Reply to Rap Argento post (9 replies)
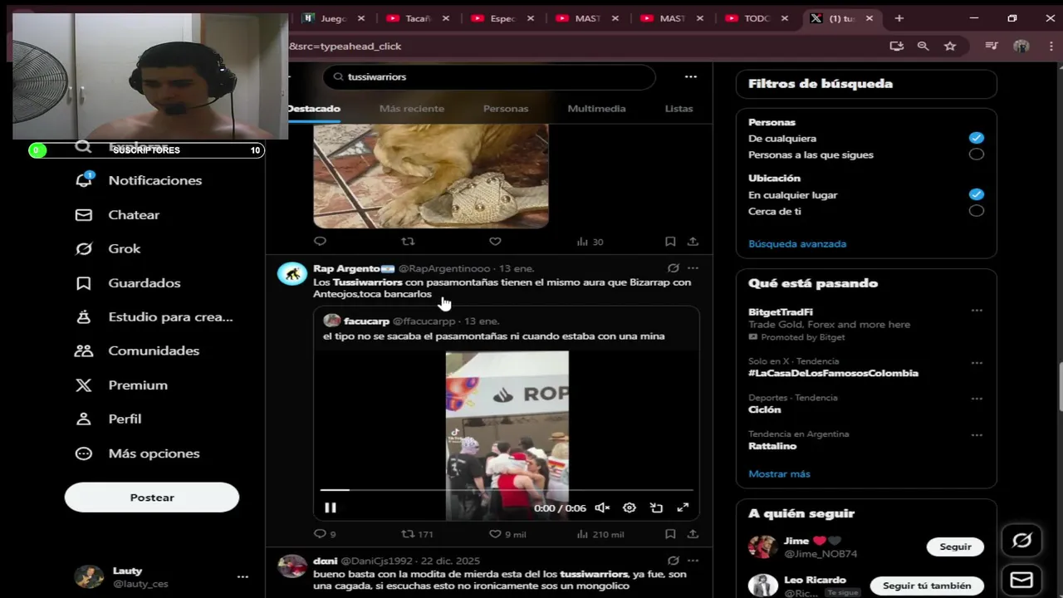The image size is (1063, 598). pos(321,534)
